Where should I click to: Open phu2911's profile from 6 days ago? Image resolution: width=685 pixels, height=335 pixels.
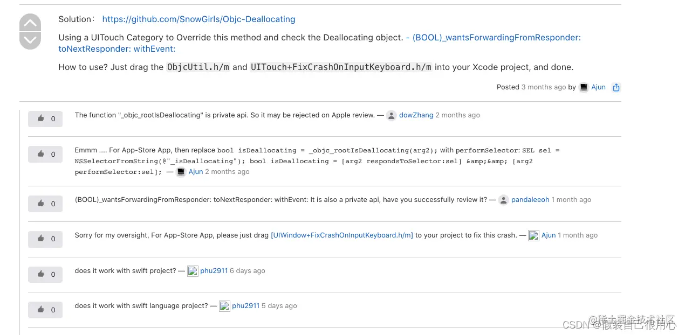point(214,271)
